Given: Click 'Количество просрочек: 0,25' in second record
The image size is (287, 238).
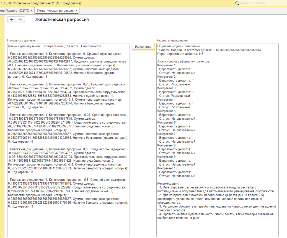Looking at the screenshot, I should click(69, 84).
